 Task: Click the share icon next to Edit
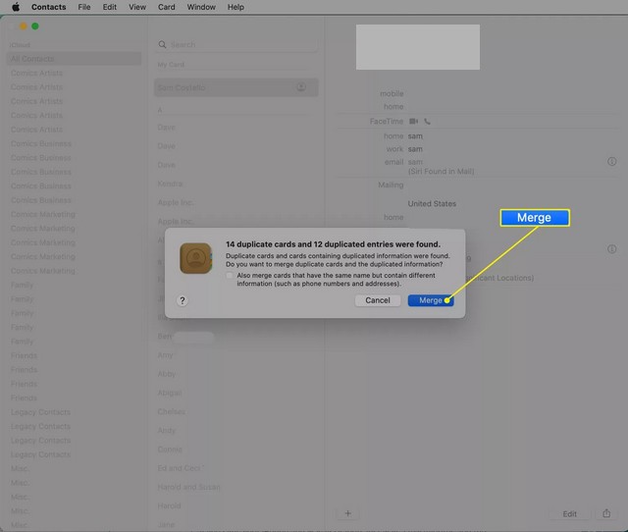(606, 513)
